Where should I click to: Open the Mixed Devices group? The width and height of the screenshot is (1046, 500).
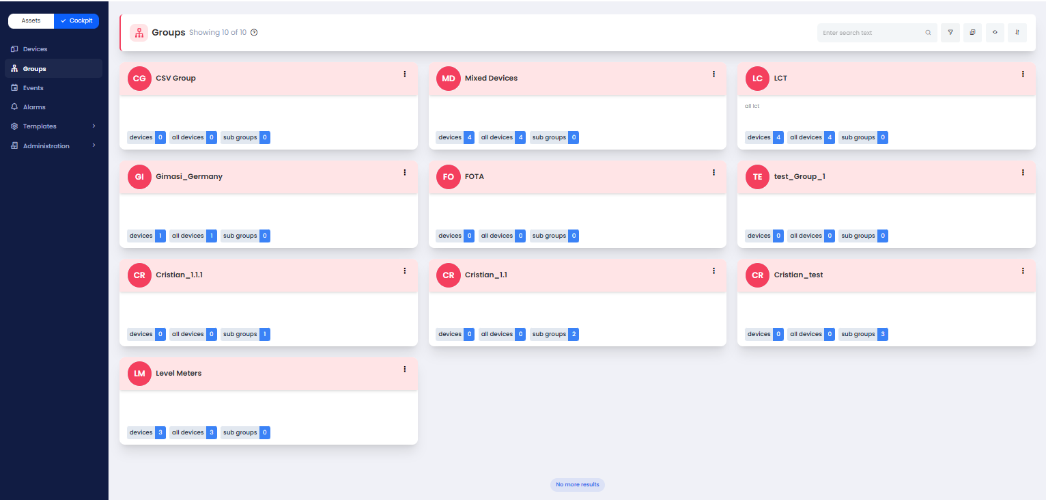tap(491, 79)
